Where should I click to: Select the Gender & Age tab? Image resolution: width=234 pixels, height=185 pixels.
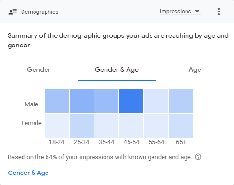tap(117, 69)
